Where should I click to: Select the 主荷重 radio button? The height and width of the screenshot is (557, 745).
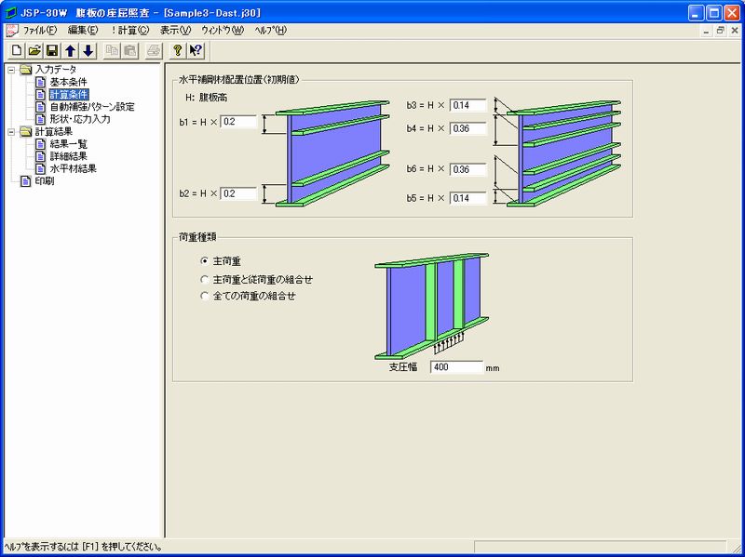click(x=205, y=261)
